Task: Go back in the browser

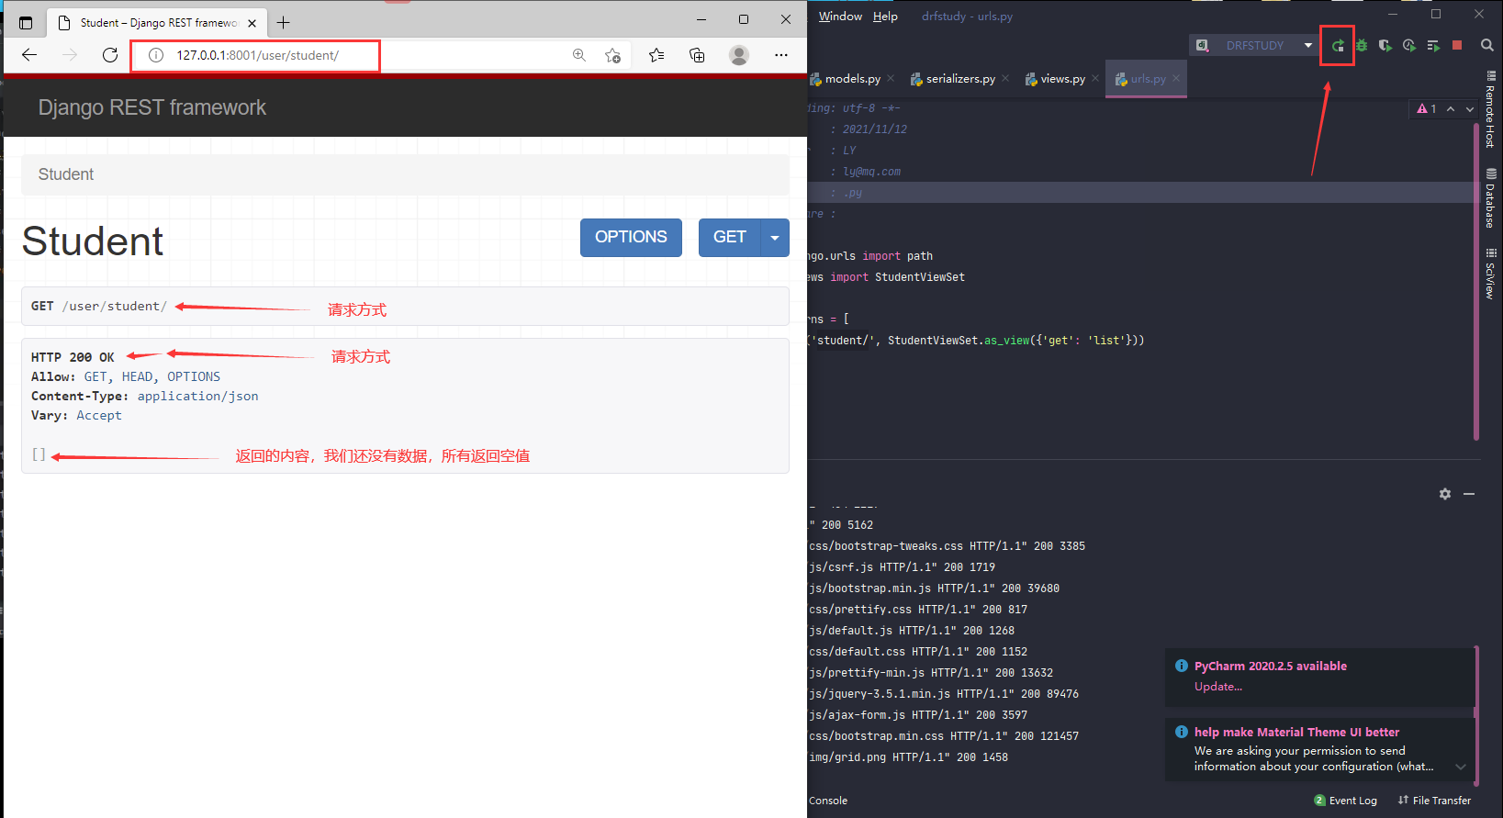Action: point(29,55)
